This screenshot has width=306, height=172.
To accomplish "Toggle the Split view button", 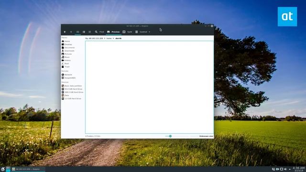I will tap(127, 32).
